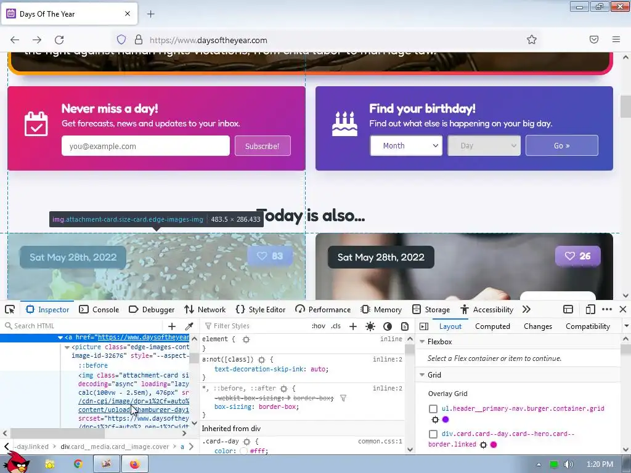This screenshot has width=631, height=473.
Task: Open Firefox application menu
Action: coord(616,39)
